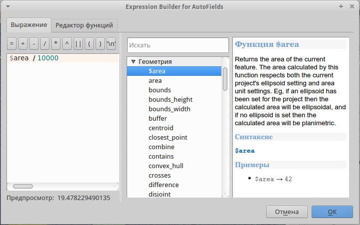Viewport: 360px width, 225px height.
Task: Insert a closing parenthesis
Action: 100,44
